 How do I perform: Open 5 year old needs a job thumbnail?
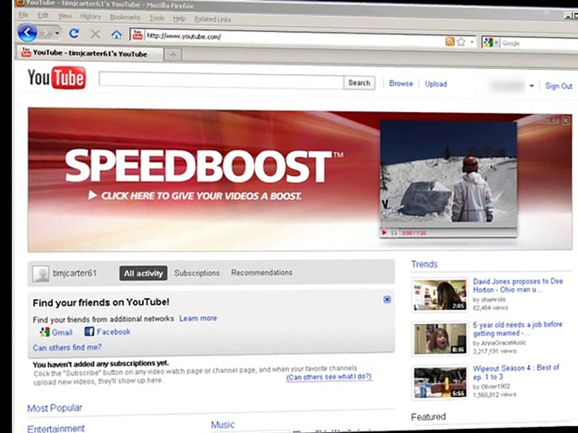440,339
